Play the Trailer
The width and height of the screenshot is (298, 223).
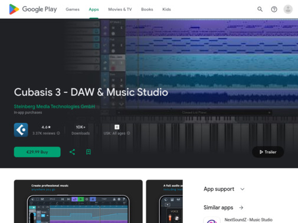click(268, 152)
